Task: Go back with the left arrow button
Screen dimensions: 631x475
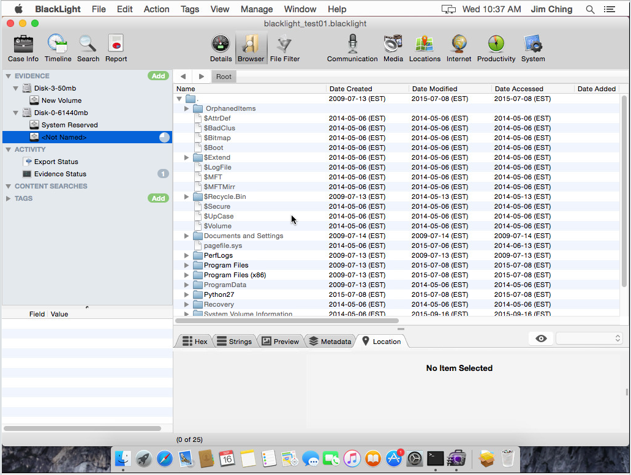Action: pos(183,77)
